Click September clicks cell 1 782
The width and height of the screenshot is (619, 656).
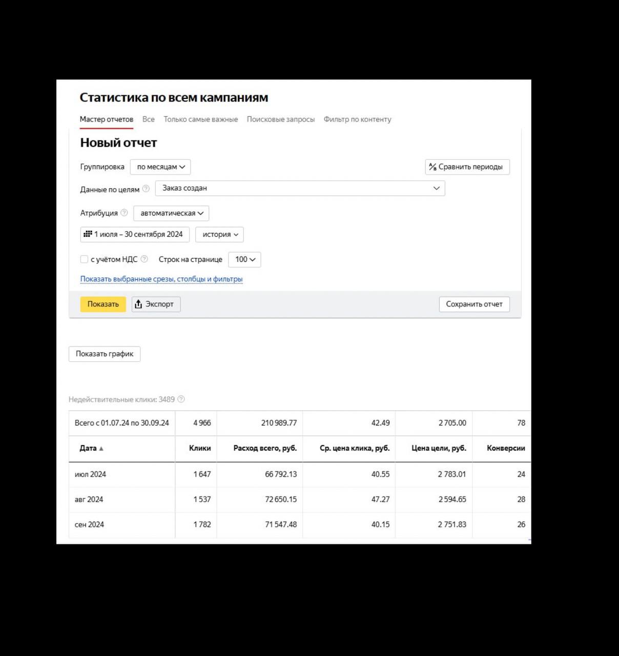tap(202, 525)
